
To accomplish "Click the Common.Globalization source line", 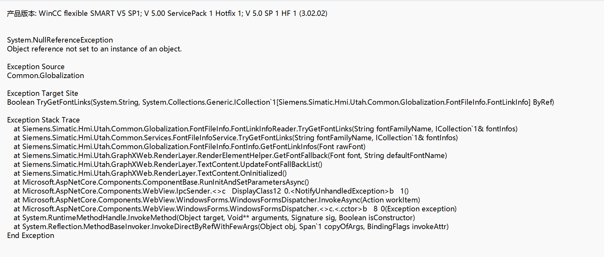I will [45, 76].
